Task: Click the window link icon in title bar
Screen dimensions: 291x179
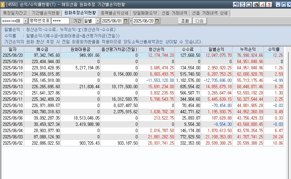Action: pyautogui.click(x=236, y=4)
